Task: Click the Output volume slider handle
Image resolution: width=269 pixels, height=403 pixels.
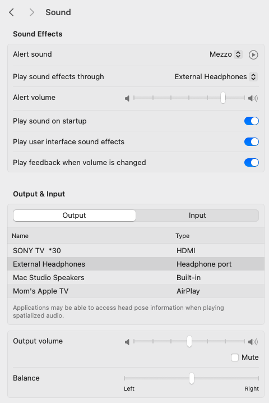Action: point(189,342)
